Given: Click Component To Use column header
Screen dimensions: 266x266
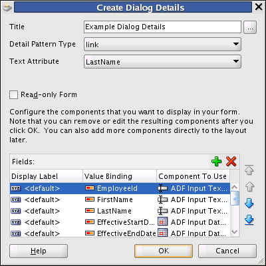Looking at the screenshot, I should tap(194, 176).
